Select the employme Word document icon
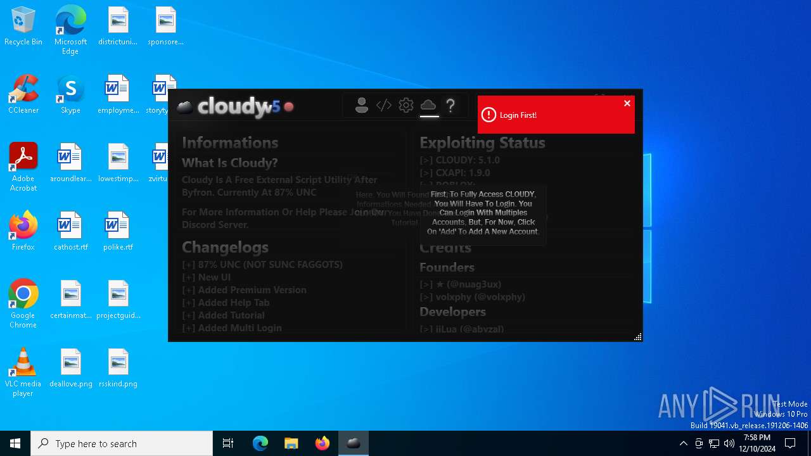Image resolution: width=811 pixels, height=456 pixels. tap(118, 94)
